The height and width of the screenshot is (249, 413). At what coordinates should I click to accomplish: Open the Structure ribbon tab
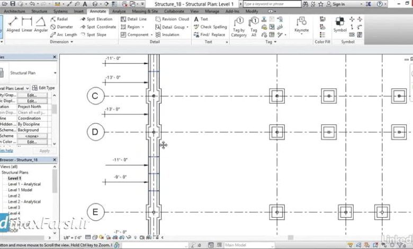tap(39, 11)
